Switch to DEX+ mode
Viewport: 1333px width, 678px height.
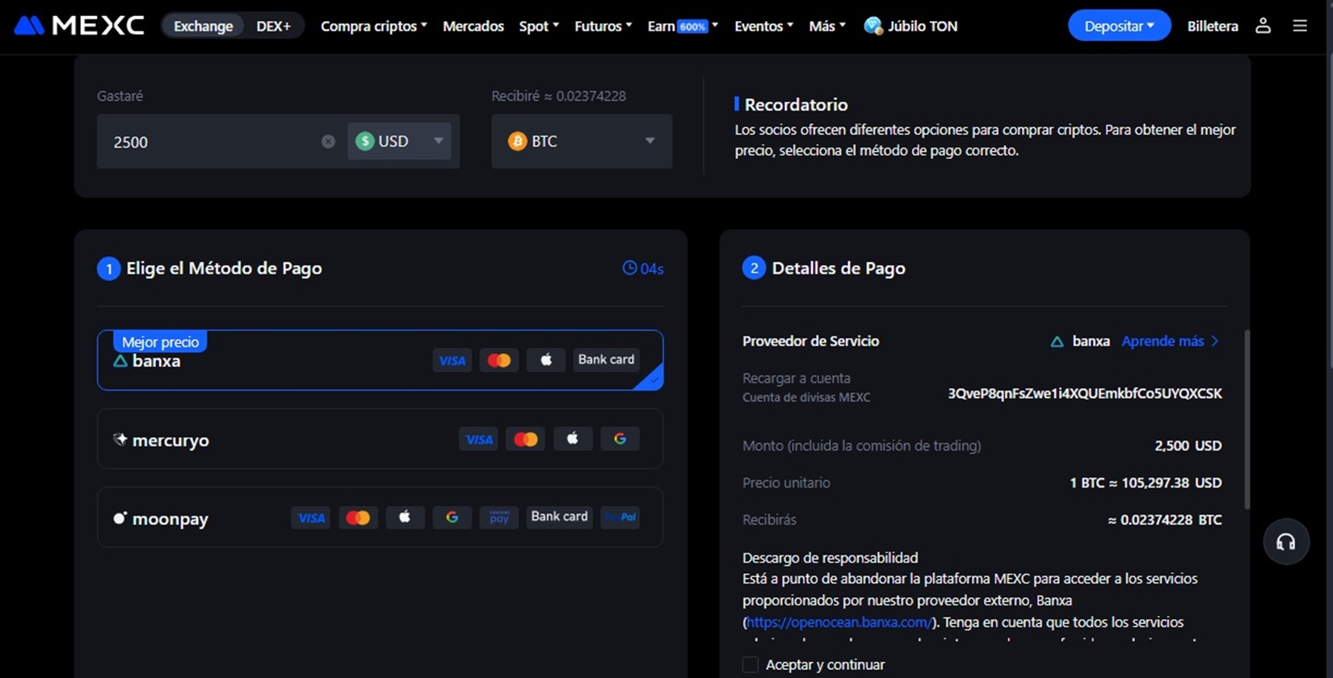point(274,26)
